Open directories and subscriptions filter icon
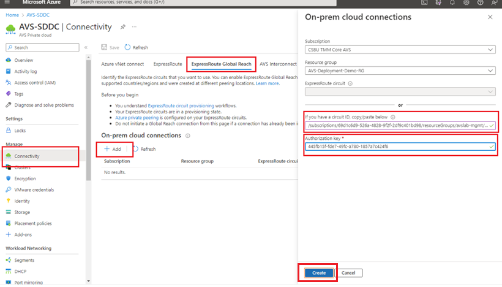502x287 pixels. [x=438, y=2]
